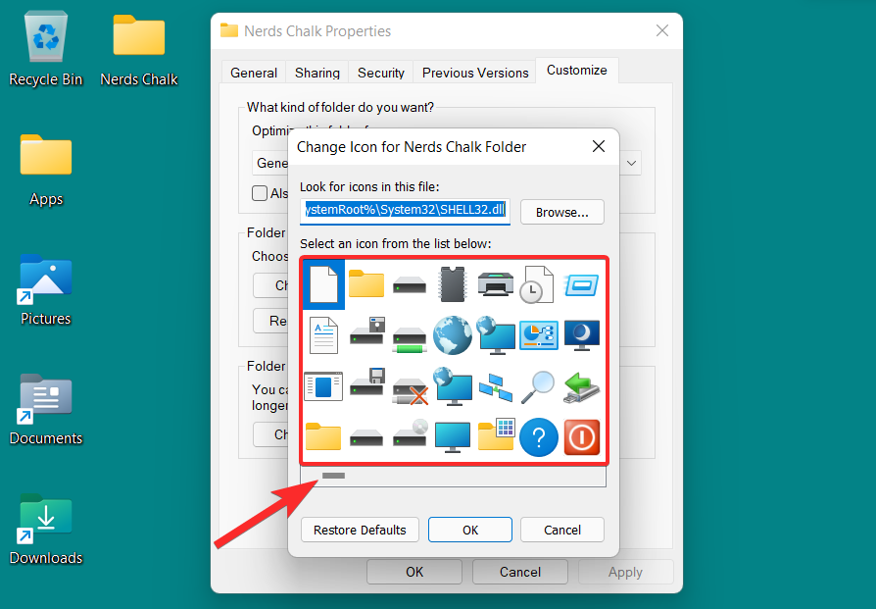Click the Restore Defaults button
The image size is (876, 609).
pos(360,530)
